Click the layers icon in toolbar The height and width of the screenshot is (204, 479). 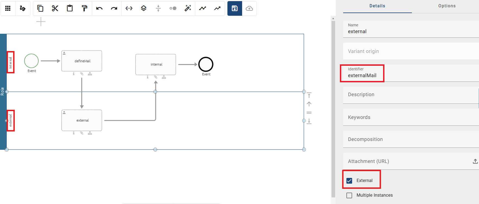tap(144, 8)
